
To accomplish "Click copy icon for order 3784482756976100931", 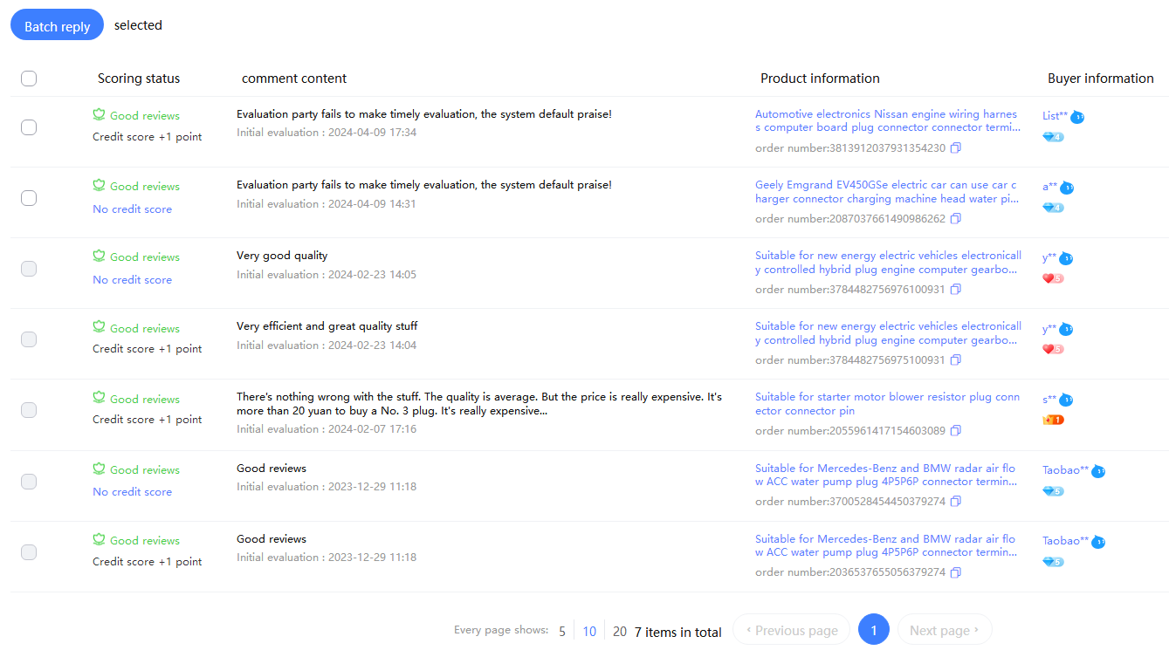I will (x=956, y=290).
